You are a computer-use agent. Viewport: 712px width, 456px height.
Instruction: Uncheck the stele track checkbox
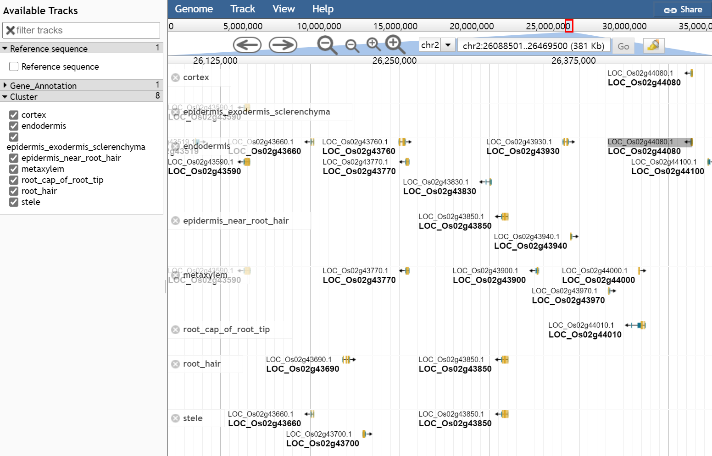point(14,202)
